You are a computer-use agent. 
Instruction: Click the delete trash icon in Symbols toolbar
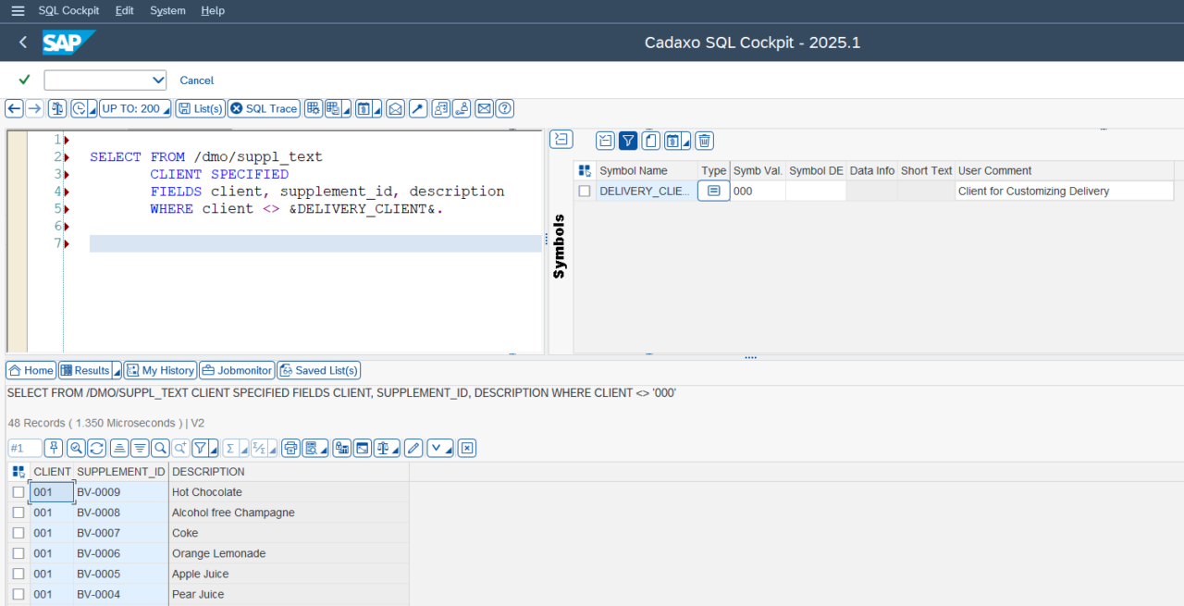[704, 141]
